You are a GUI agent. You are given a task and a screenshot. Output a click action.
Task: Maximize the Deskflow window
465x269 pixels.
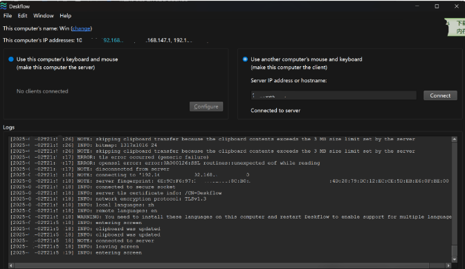pyautogui.click(x=437, y=6)
